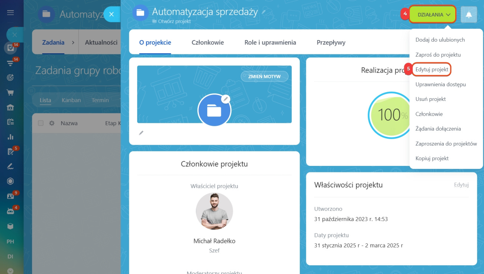Click the bar chart analytics sidebar icon
This screenshot has width=484, height=274.
[11, 137]
